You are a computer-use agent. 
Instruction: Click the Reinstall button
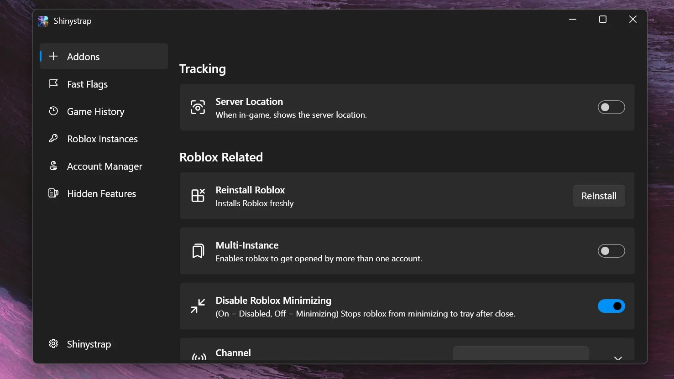[x=599, y=196]
